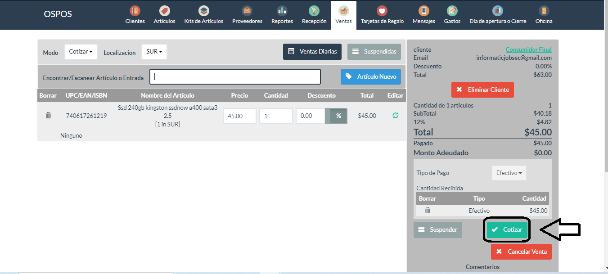Remove the Efectivo payment with trash icon
Viewport: 608px width, 274px height.
click(428, 210)
